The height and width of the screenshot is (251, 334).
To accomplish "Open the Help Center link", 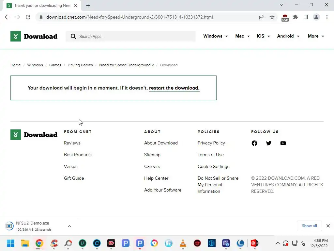I will pyautogui.click(x=156, y=178).
